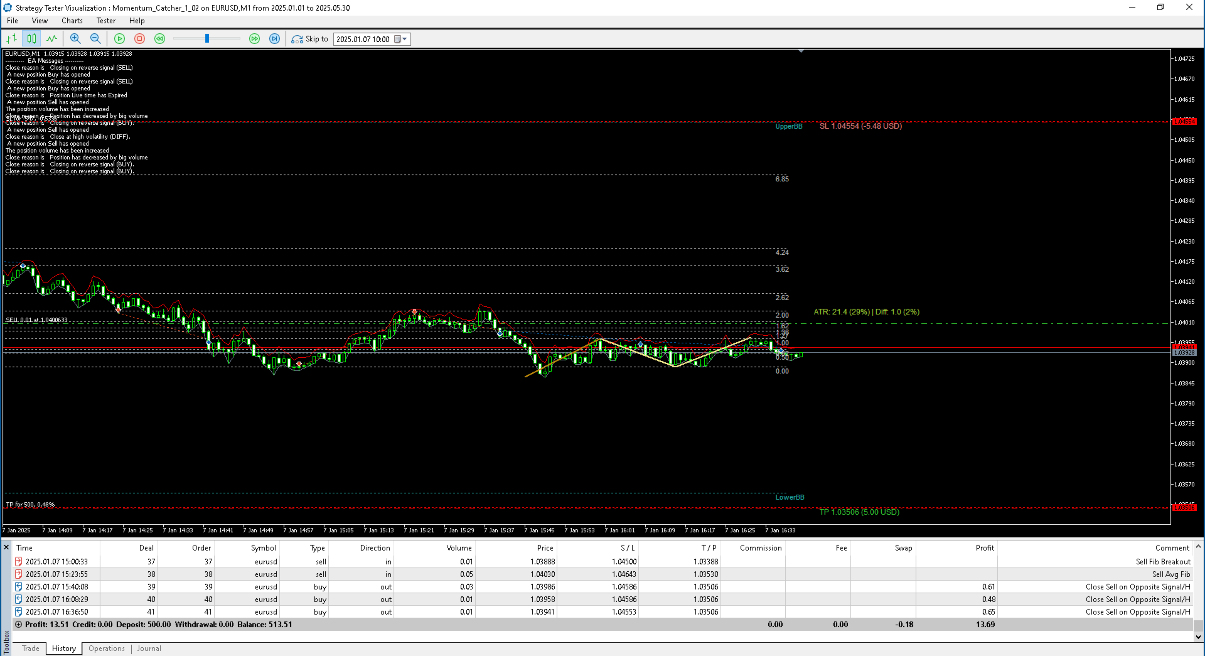Expand the history panel scroll chevron upward
This screenshot has height=656, width=1205.
pos(1197,546)
